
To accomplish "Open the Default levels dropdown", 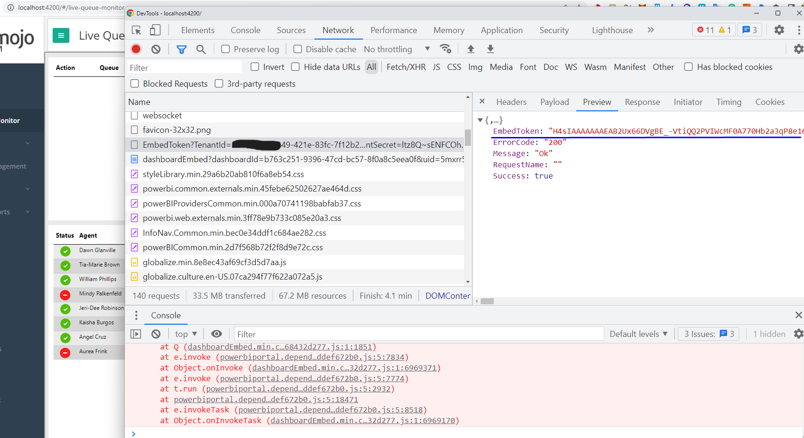I will tap(638, 334).
